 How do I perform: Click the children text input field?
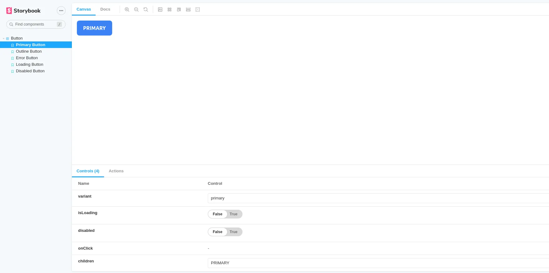click(x=375, y=263)
